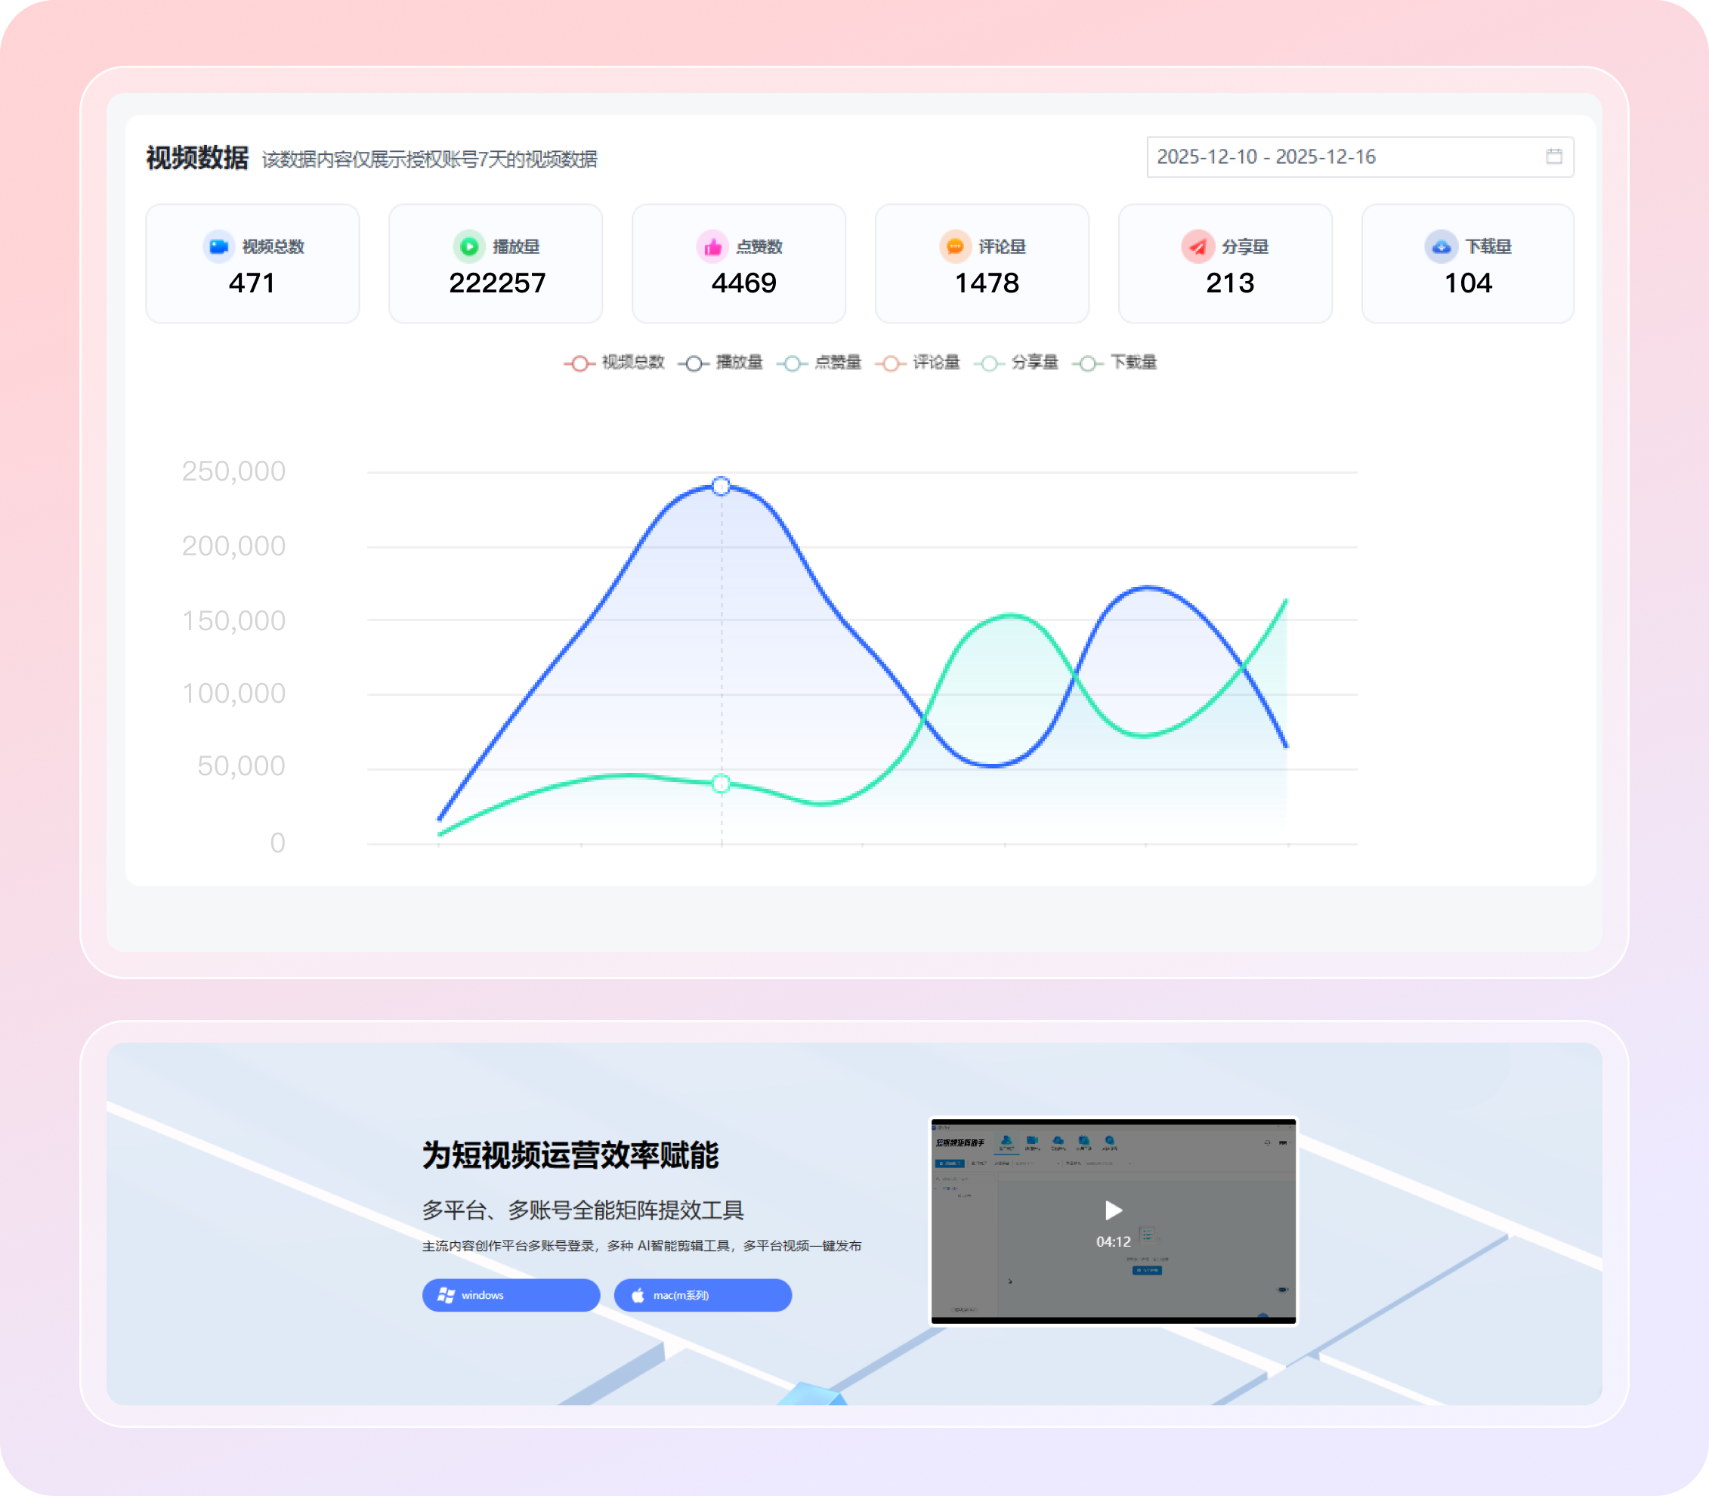Click the blue line peak data point marker

click(722, 486)
